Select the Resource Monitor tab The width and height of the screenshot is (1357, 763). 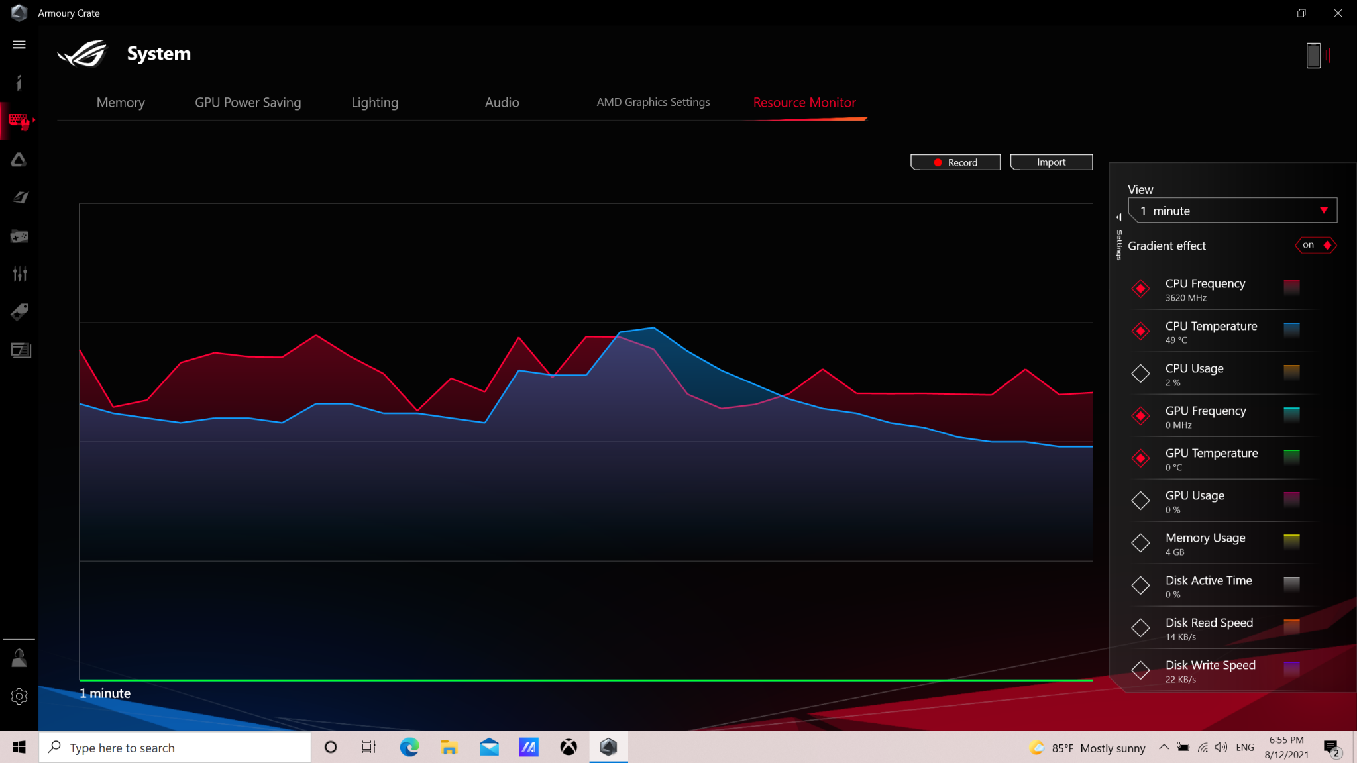tap(804, 103)
